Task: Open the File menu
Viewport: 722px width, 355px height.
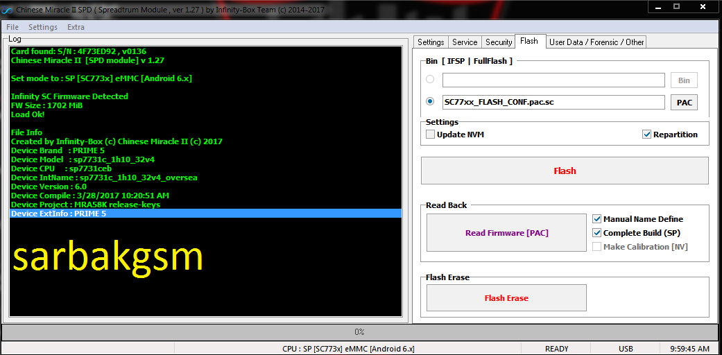Action: pyautogui.click(x=12, y=27)
